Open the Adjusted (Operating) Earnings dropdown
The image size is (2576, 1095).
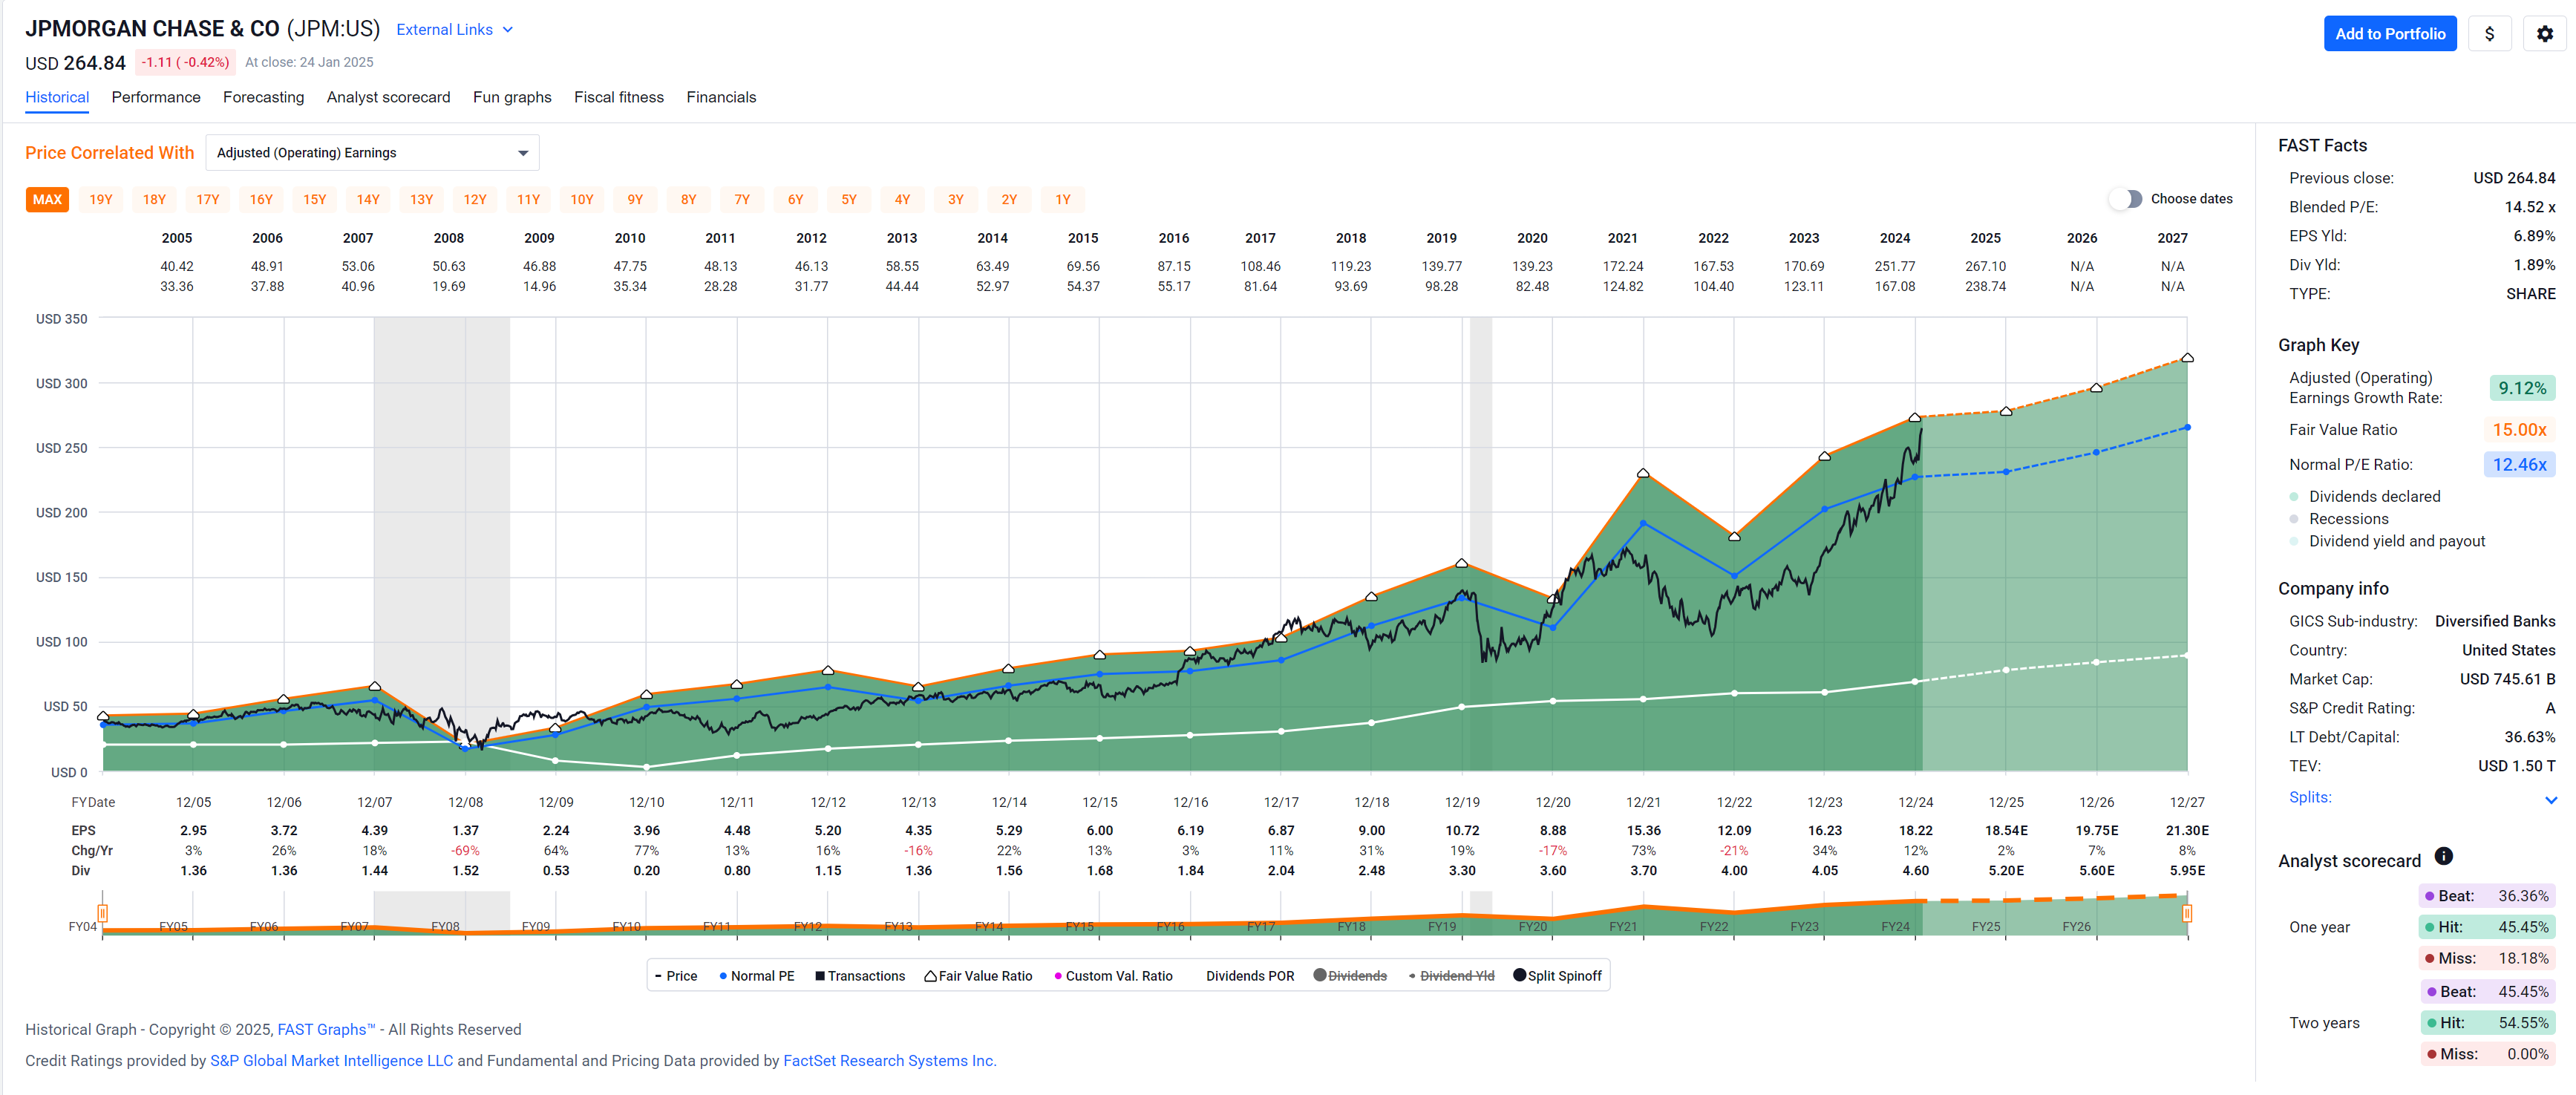coord(372,153)
